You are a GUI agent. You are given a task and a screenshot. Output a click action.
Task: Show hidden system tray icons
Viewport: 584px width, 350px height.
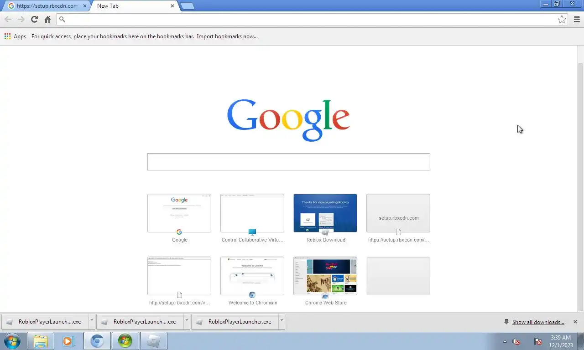pos(505,341)
